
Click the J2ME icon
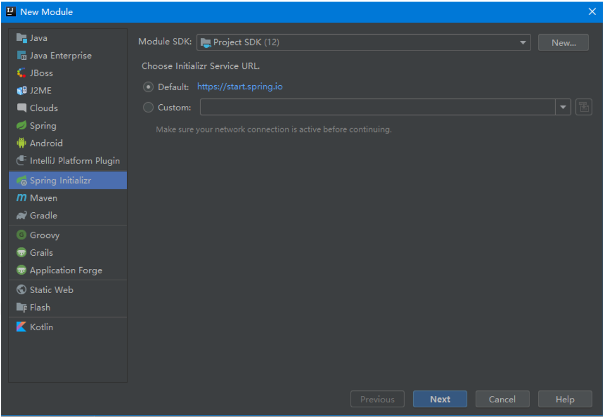coord(22,91)
